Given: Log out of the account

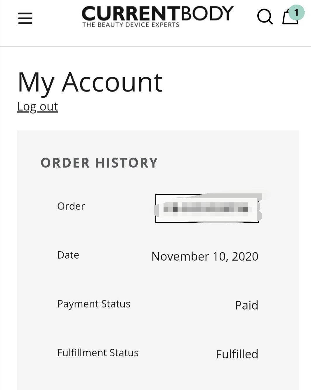Looking at the screenshot, I should pos(37,106).
